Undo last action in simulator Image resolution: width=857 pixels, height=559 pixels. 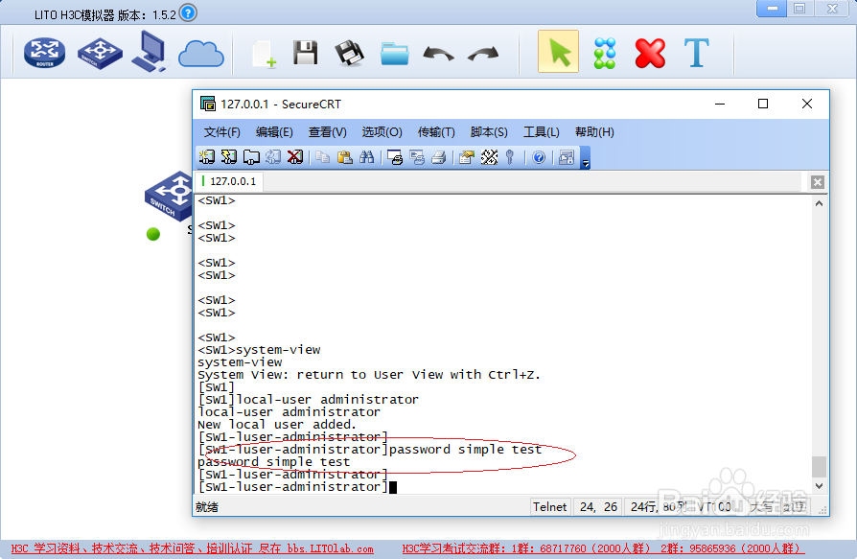[x=438, y=54]
